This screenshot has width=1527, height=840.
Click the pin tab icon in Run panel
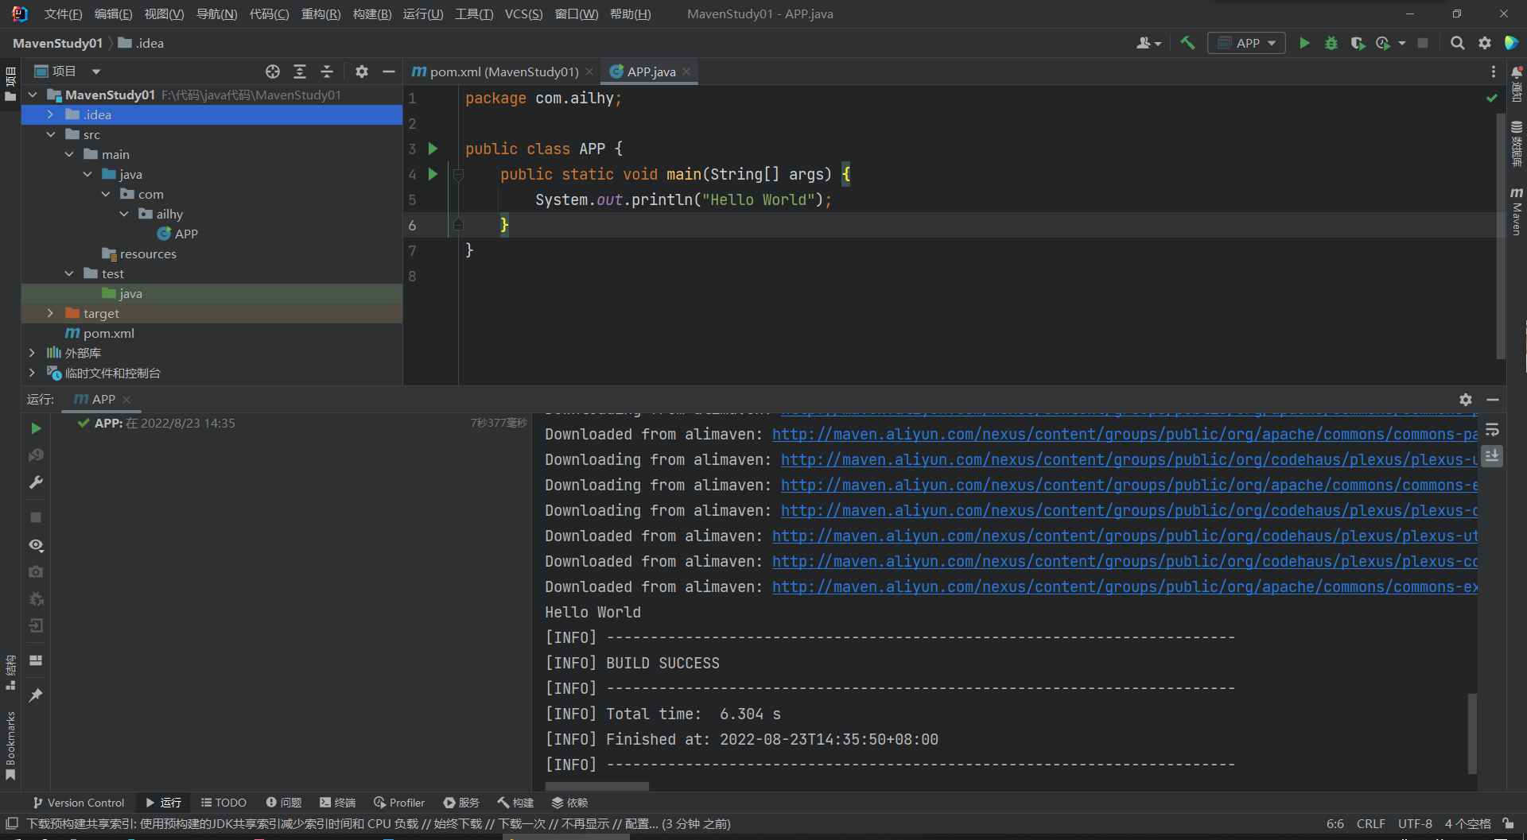point(36,695)
